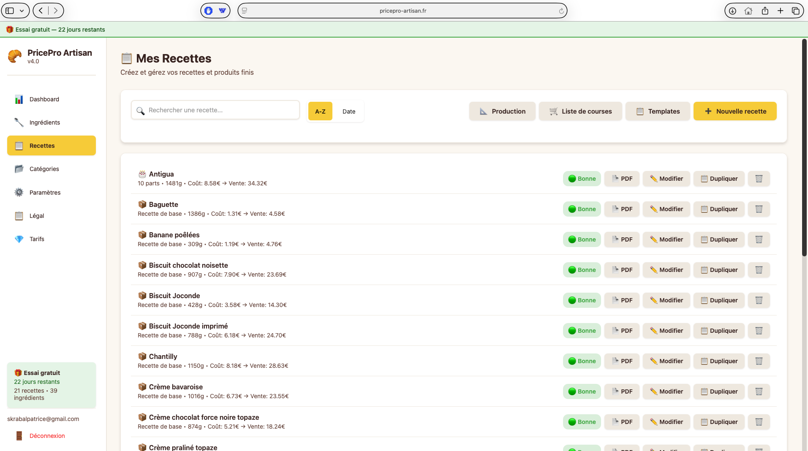
Task: Click trash icon for Banane poêlées
Action: click(x=759, y=239)
